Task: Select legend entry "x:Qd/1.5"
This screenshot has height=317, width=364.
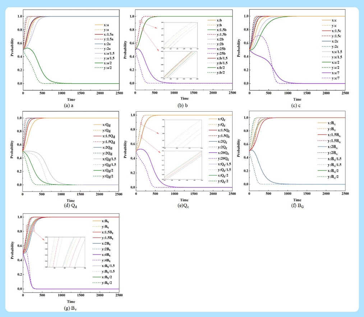Action: point(105,159)
